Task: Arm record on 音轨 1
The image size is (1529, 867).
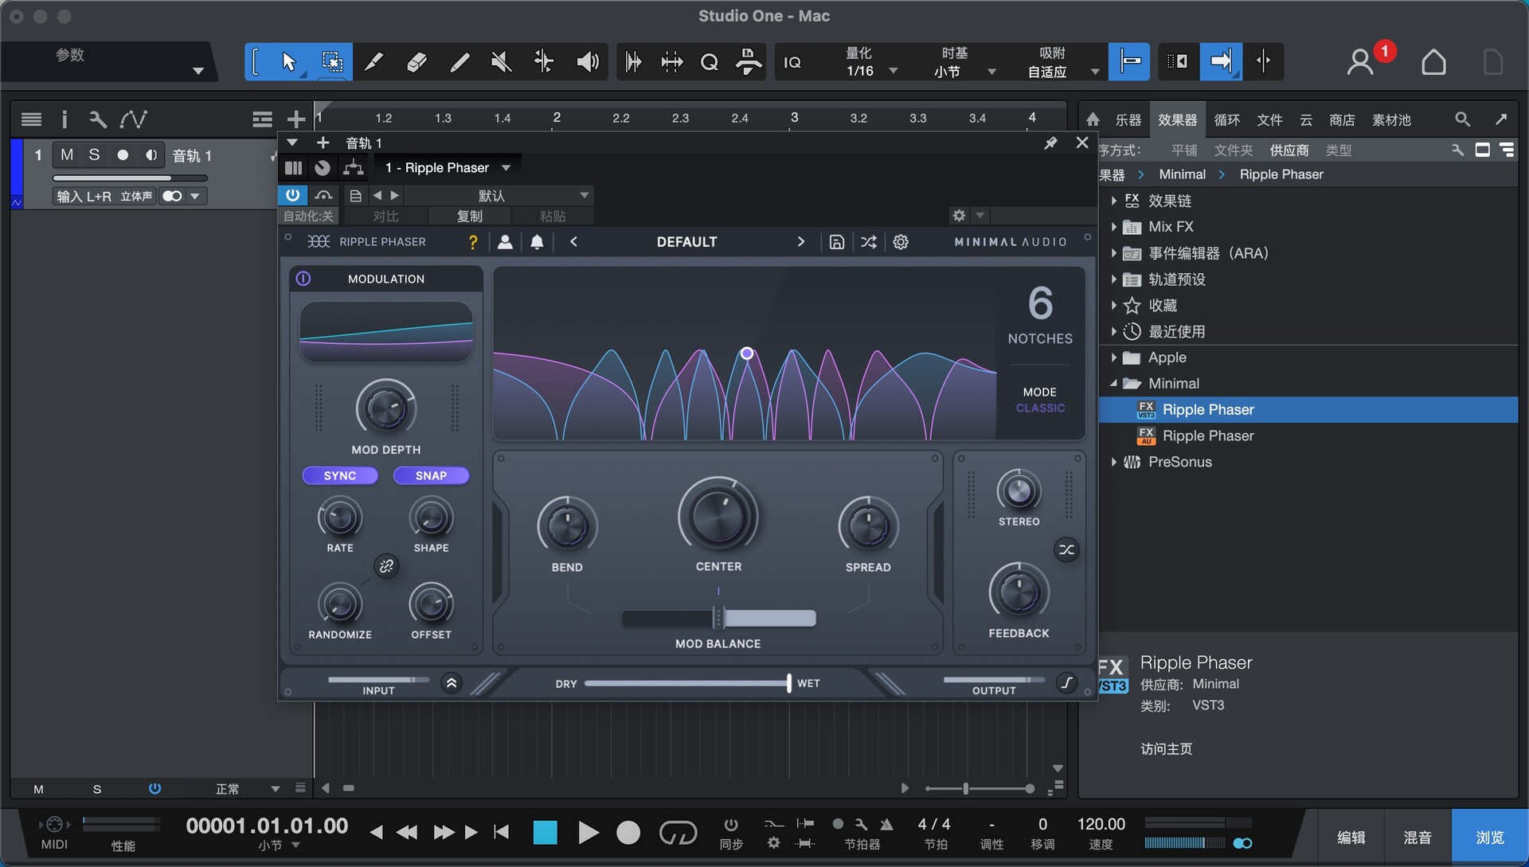Action: point(123,154)
